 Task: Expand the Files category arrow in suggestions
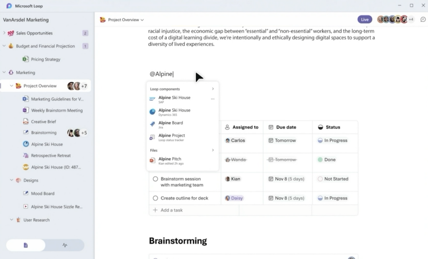click(x=213, y=150)
